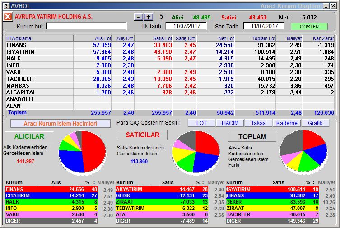Select the MARBAS row in the table
Image resolution: width=340 pixels, height=228 pixels.
(170, 86)
